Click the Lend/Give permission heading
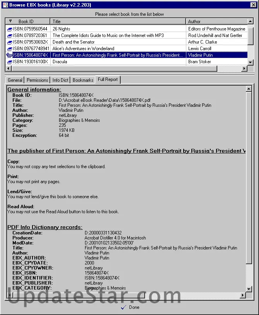Image resolution: width=259 pixels, height=315 pixels. pyautogui.click(x=20, y=192)
